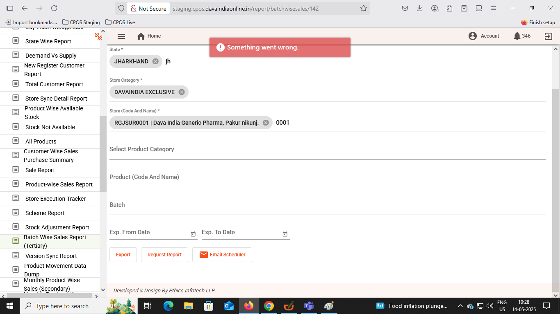Open the Product (Code And Name) dropdown
This screenshot has height=314, width=560.
point(327,177)
